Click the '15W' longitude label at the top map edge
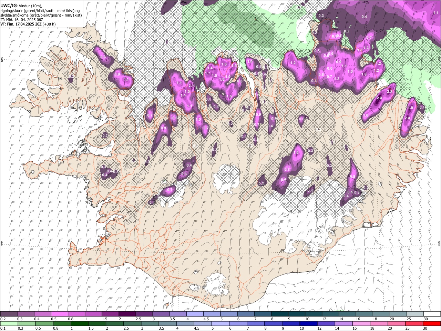441x331 pixels. coord(365,2)
